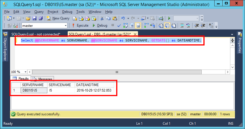Switch to the Messages tab
This screenshot has height=129, width=245.
(42, 79)
